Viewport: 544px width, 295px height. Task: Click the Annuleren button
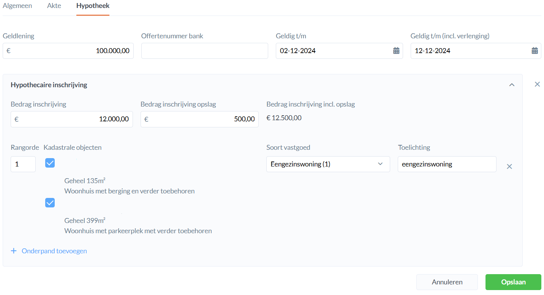447,282
